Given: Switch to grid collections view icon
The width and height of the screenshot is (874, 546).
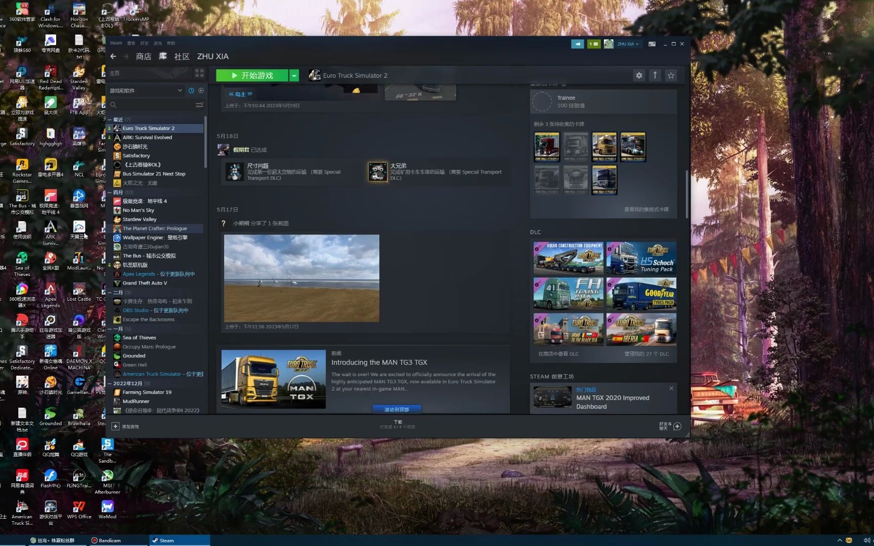Looking at the screenshot, I should click(199, 73).
